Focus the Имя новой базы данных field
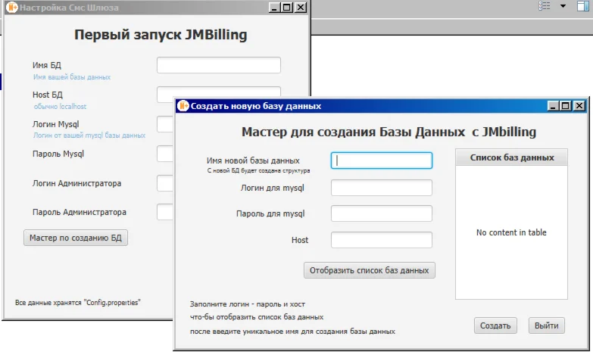This screenshot has width=593, height=352. (381, 160)
